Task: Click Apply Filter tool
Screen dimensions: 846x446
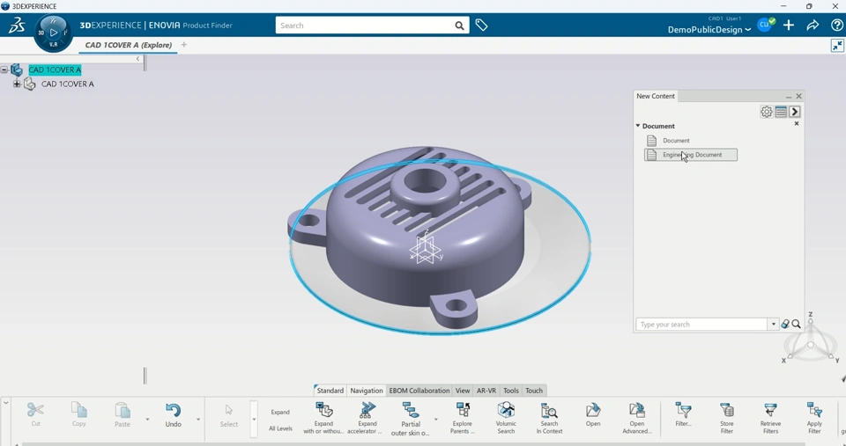Action: 814,418
